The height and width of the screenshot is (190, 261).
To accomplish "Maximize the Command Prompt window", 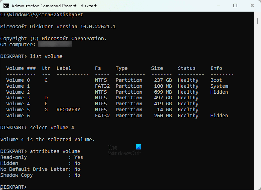I will (x=235, y=6).
